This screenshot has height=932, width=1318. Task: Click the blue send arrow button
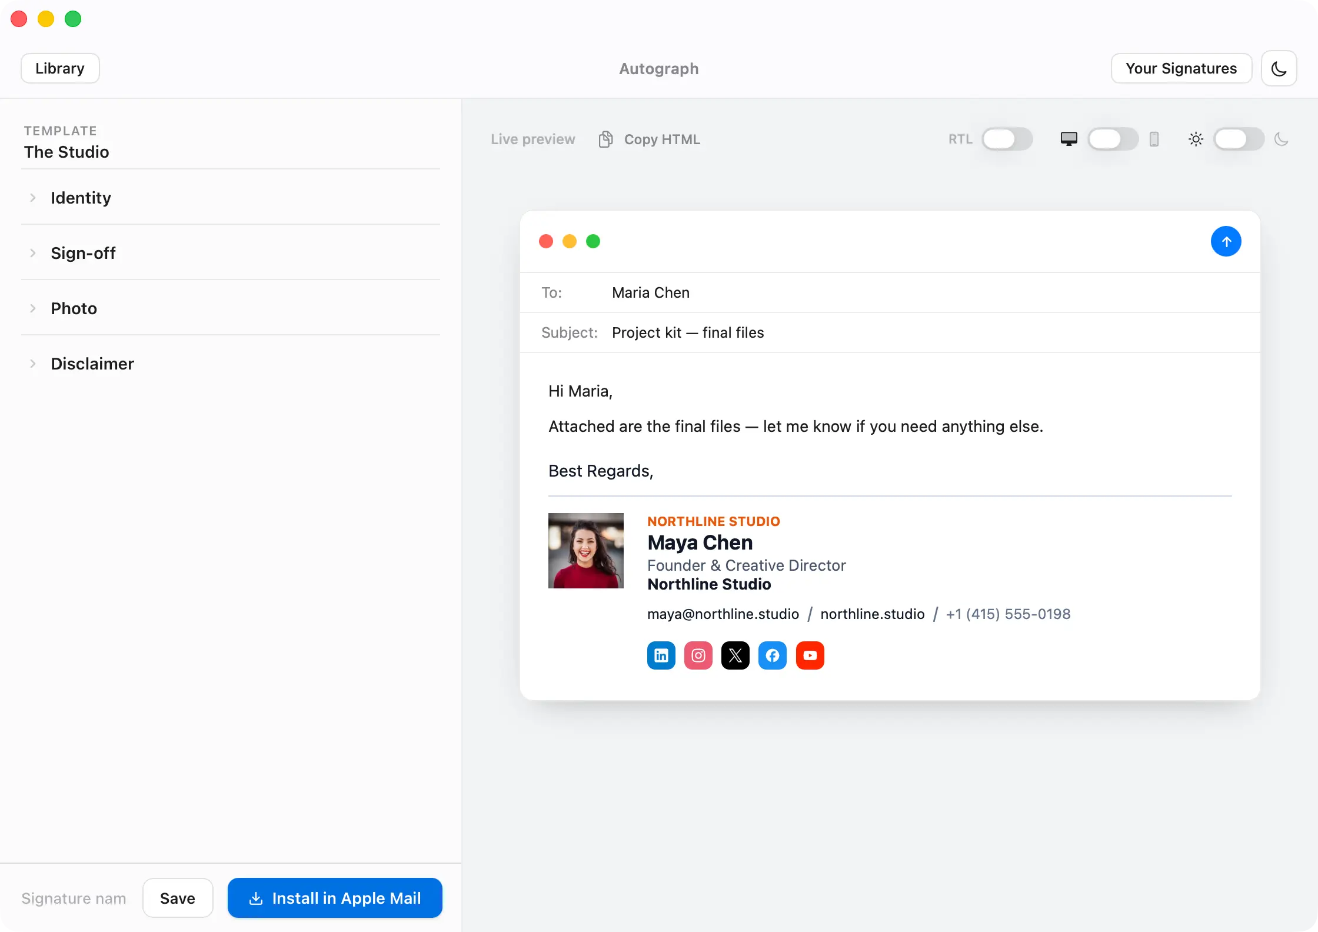1226,241
